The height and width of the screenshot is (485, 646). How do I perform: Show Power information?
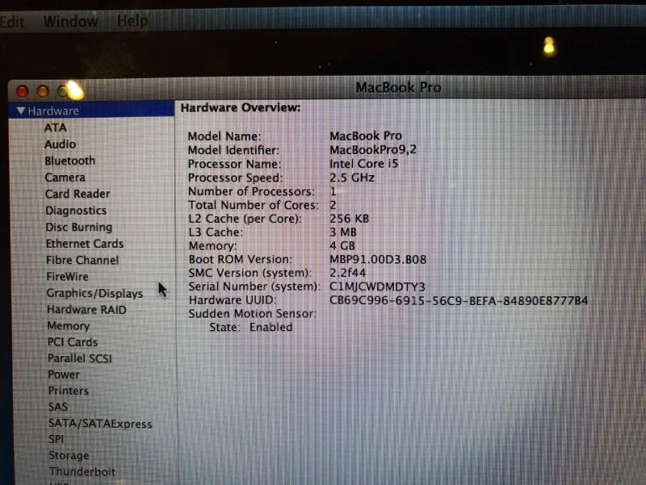point(64,374)
